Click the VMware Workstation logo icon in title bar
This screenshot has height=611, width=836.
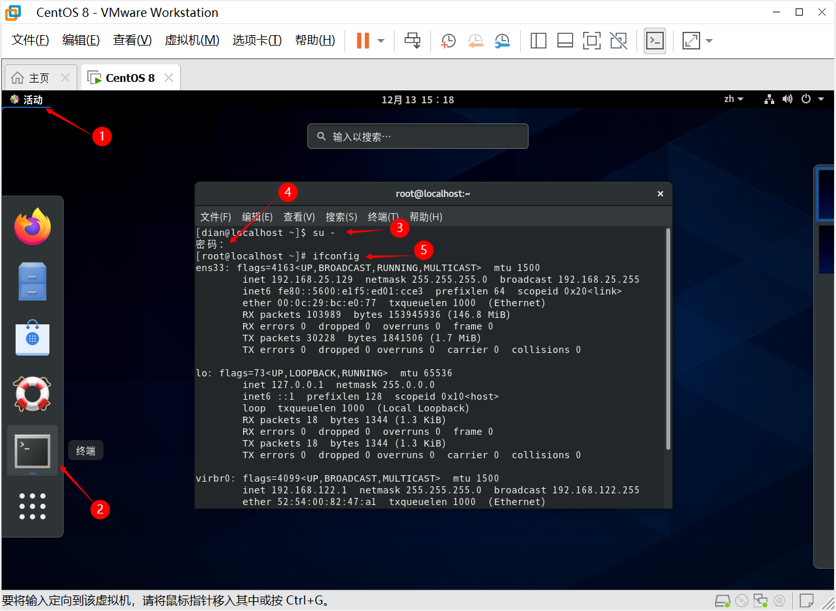(x=13, y=12)
